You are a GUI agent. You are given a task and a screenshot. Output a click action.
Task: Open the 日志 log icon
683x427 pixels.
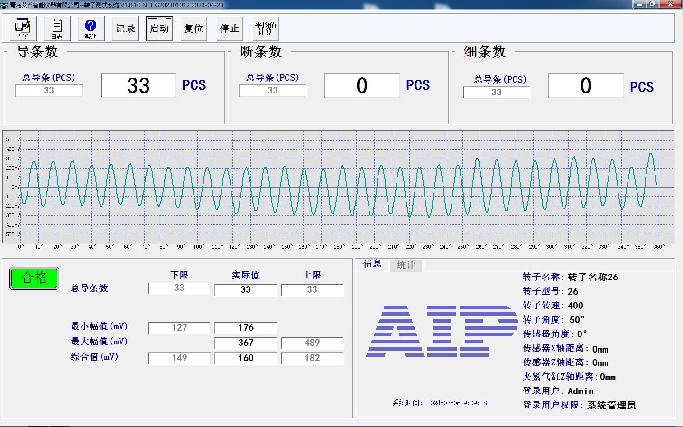pos(57,28)
